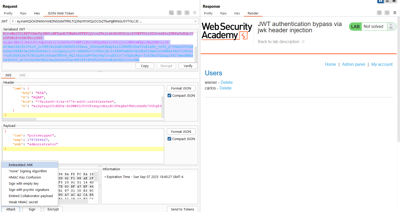
Task: Toggle the \n newline icon in Response panel
Action: tap(387, 13)
